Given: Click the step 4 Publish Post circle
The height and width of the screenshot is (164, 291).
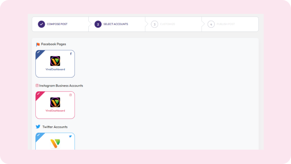Looking at the screenshot, I should click(x=211, y=24).
